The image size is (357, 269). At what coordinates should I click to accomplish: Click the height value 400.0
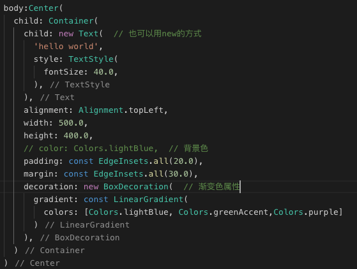[76, 136]
